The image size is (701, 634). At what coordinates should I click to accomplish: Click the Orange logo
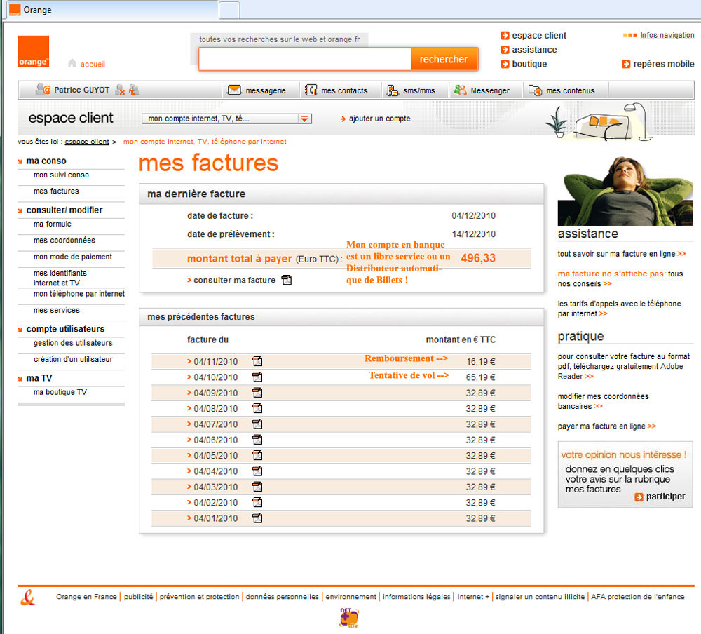33,51
